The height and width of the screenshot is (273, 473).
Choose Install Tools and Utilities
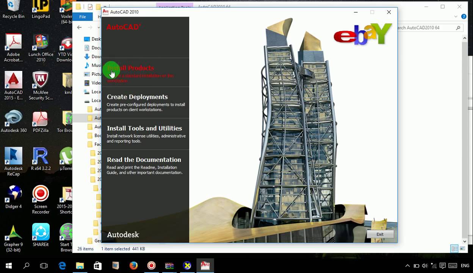coord(144,128)
